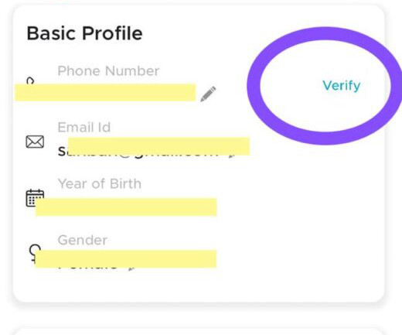Click the calendar icon for Year of Birth
Viewport: 402px width, 335px height.
(x=35, y=198)
